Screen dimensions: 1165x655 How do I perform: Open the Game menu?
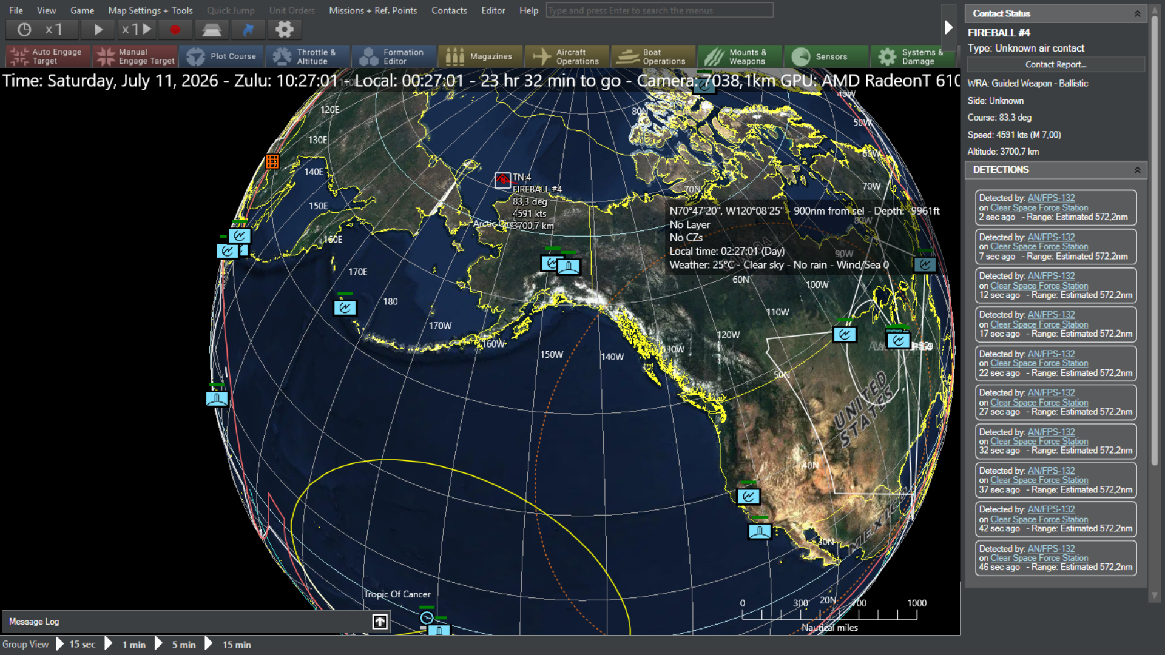coord(82,10)
